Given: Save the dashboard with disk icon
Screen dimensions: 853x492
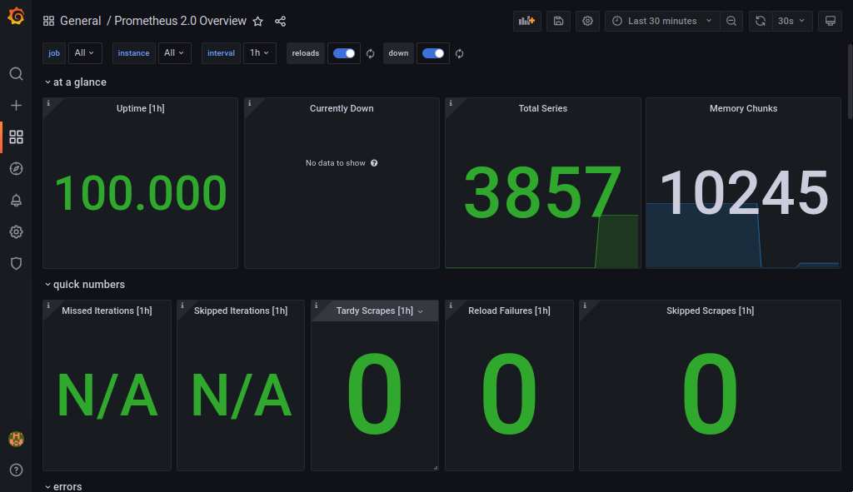Looking at the screenshot, I should [558, 21].
